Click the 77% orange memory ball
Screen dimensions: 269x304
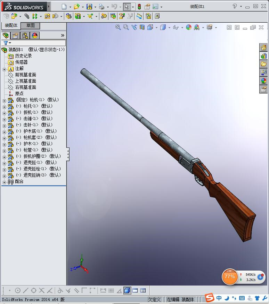230,277
